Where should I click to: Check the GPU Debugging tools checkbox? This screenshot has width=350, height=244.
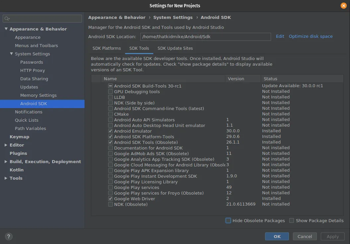(110, 91)
